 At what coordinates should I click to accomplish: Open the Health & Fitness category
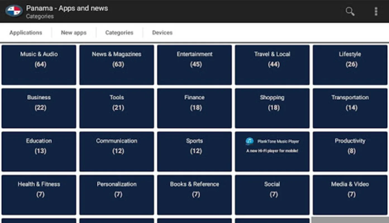pyautogui.click(x=39, y=195)
